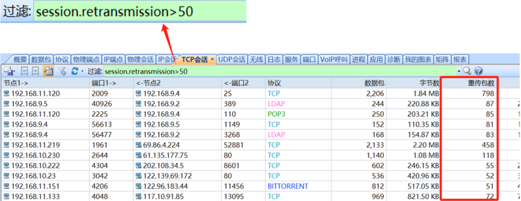Sort by 重传包数 column header
This screenshot has width=521, height=201.
tap(481, 83)
